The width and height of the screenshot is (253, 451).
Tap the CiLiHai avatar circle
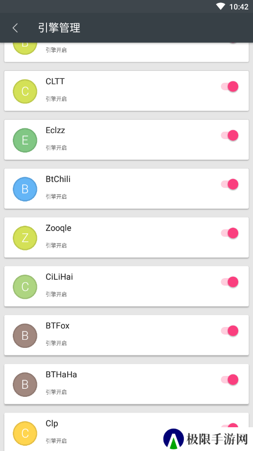(x=25, y=287)
